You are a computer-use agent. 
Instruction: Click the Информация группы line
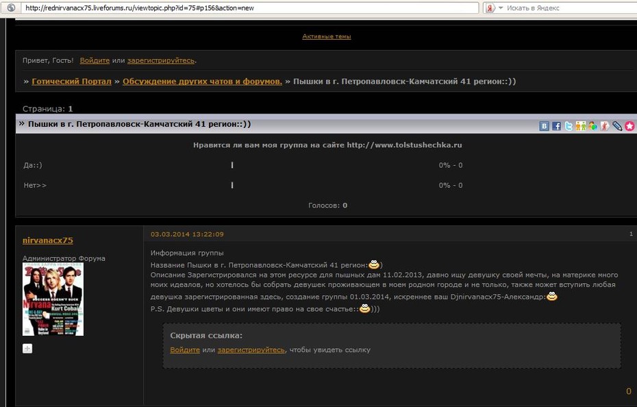click(187, 253)
